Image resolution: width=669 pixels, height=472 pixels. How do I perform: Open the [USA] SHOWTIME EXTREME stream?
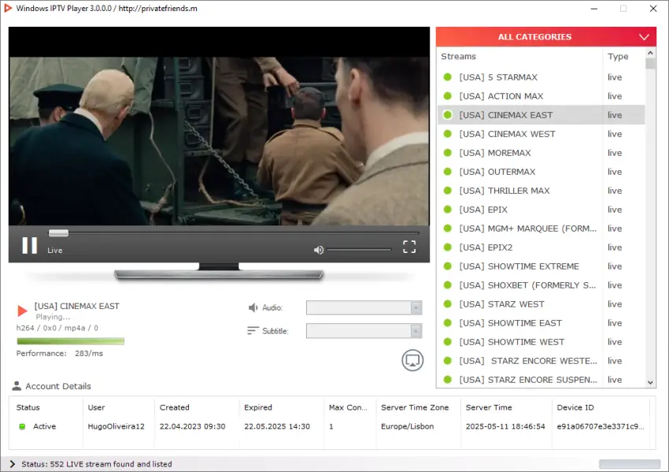pyautogui.click(x=541, y=266)
